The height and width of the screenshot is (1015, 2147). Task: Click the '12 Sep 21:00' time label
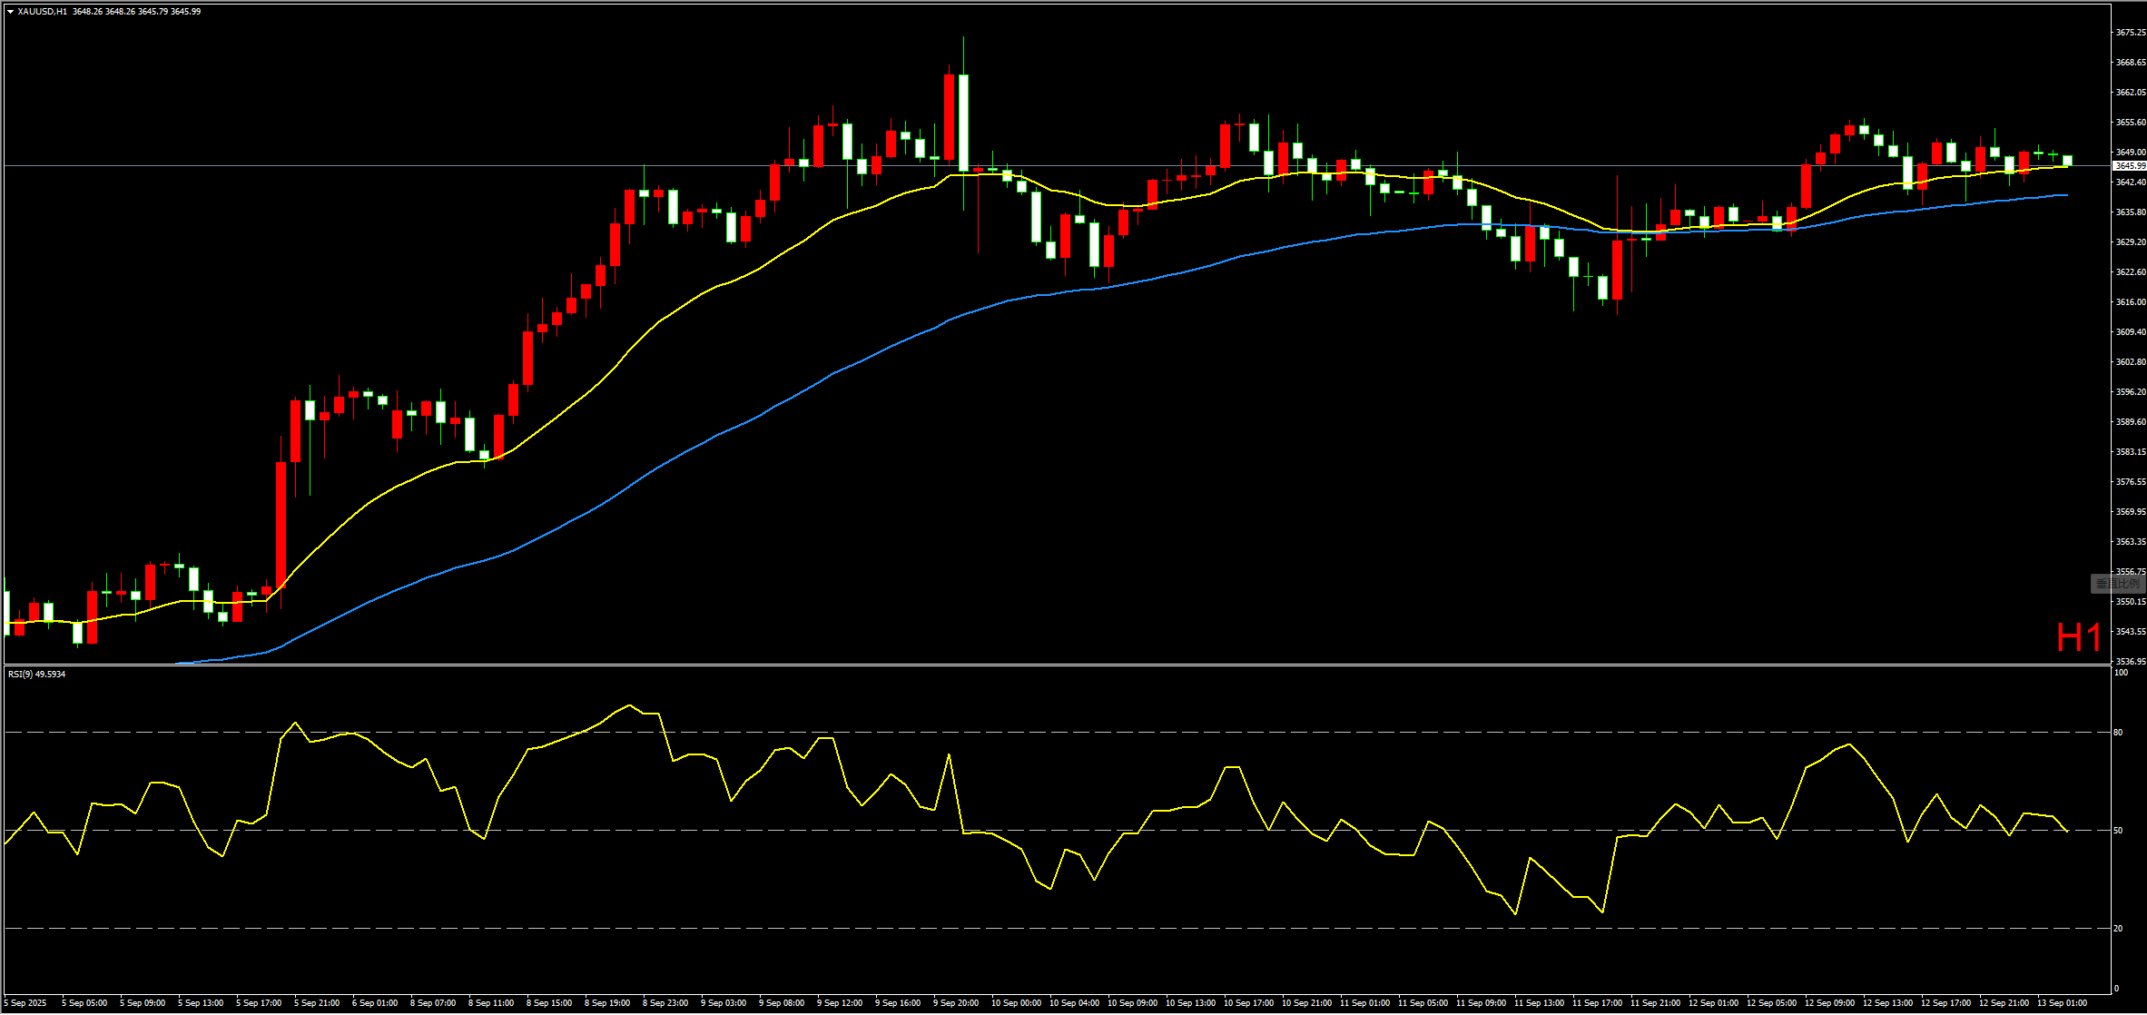pyautogui.click(x=2004, y=1003)
